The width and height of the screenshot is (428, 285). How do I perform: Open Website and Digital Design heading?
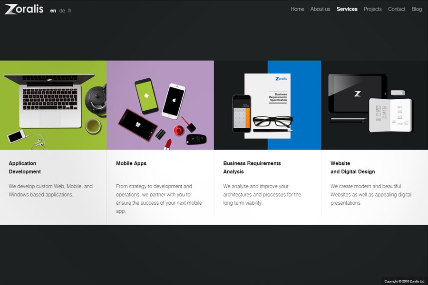pyautogui.click(x=352, y=167)
